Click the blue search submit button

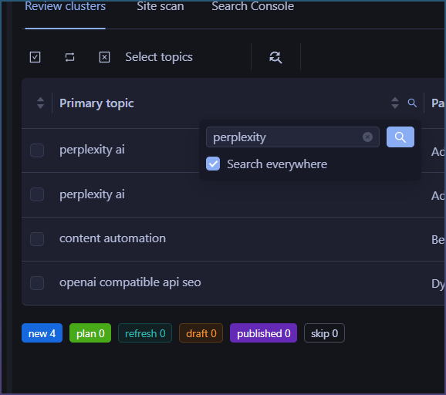pos(400,137)
